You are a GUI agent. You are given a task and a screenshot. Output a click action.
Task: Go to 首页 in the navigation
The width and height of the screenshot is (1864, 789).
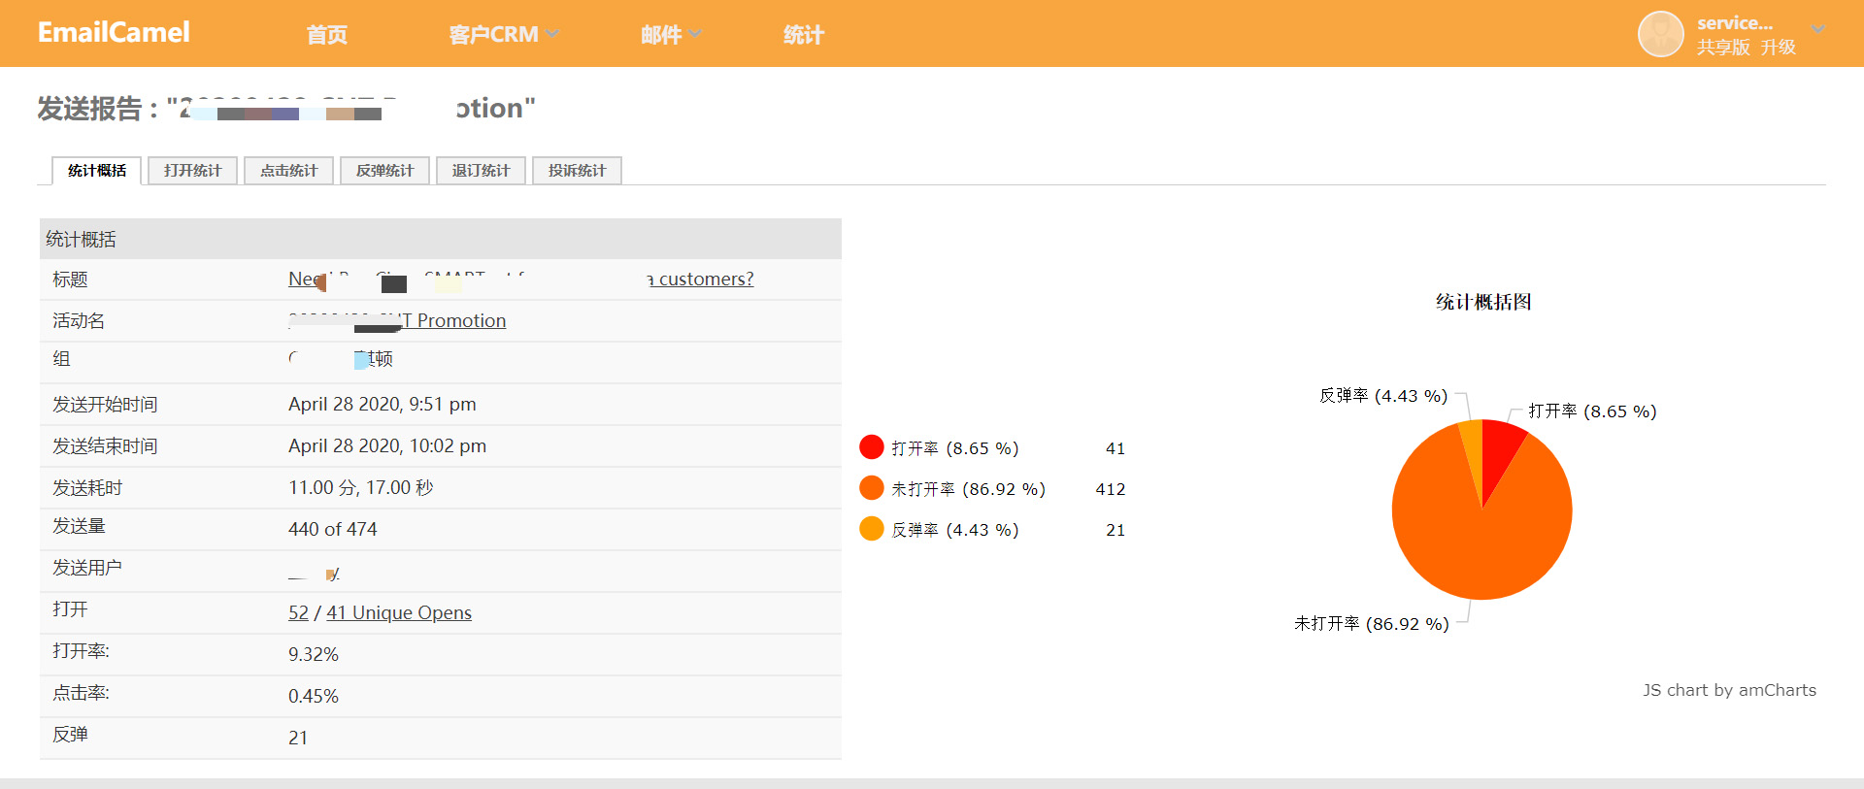pyautogui.click(x=327, y=35)
